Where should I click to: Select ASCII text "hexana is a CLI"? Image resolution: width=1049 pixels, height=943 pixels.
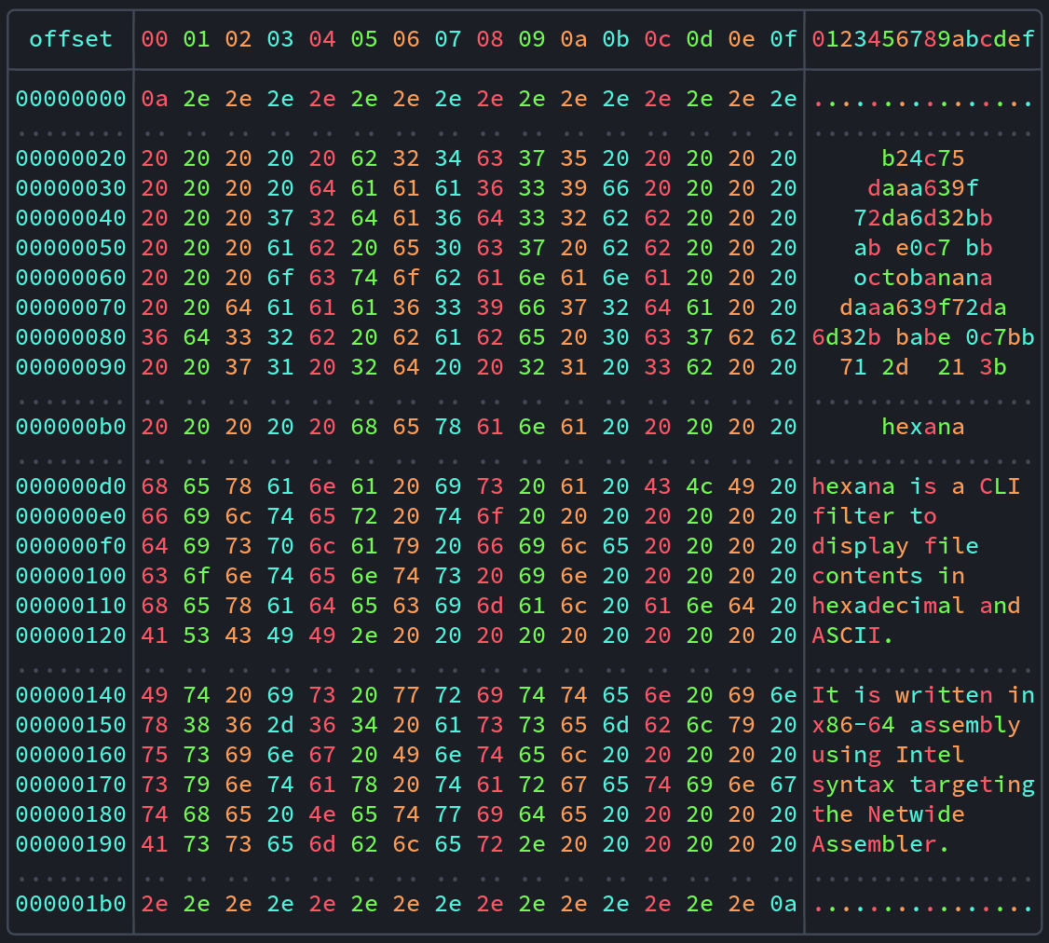coord(917,485)
